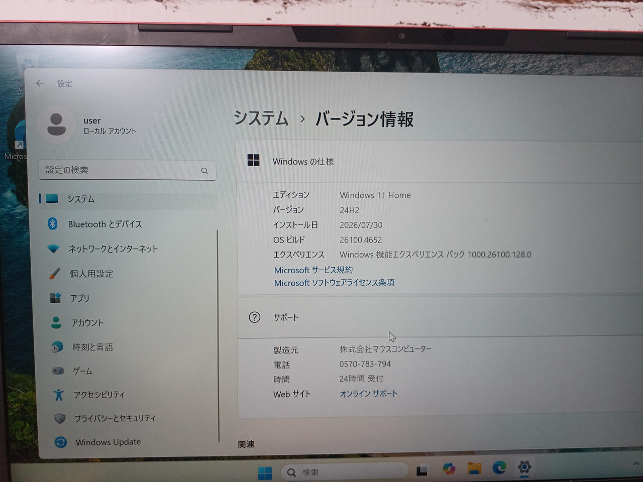Select manufacturer 株式会社マウスコンピューター text
The image size is (643, 482).
coord(386,349)
